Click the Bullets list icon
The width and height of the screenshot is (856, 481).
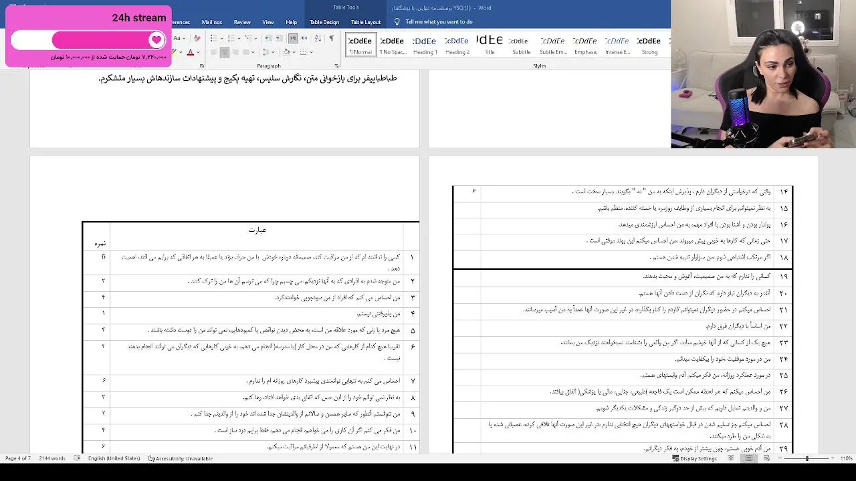pyautogui.click(x=213, y=38)
